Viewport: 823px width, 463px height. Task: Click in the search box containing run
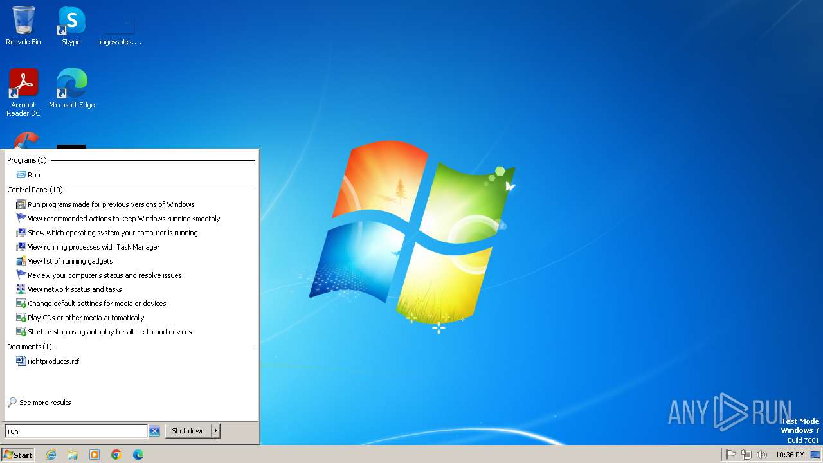coord(77,431)
